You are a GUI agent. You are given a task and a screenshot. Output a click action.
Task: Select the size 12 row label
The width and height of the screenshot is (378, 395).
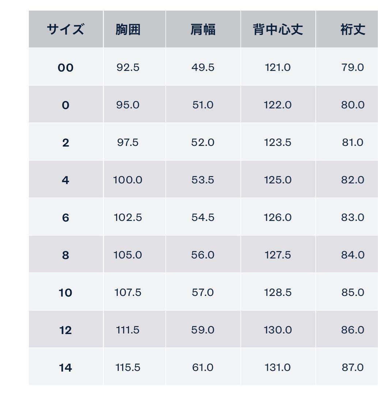tap(66, 330)
